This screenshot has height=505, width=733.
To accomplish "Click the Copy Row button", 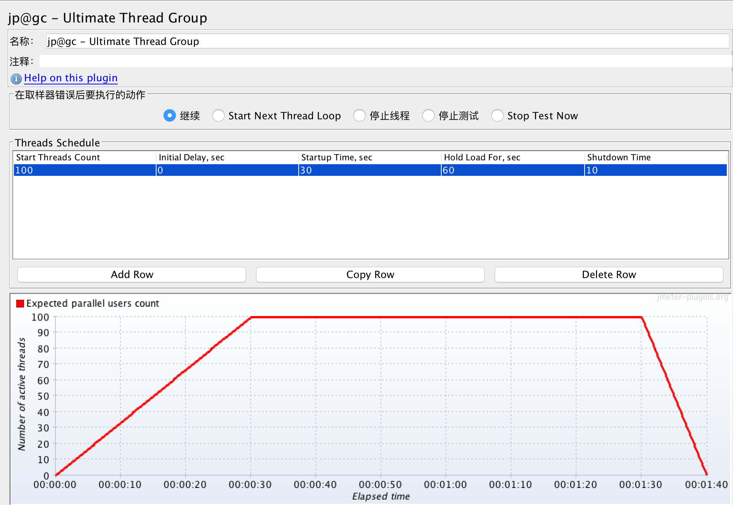I will (370, 274).
